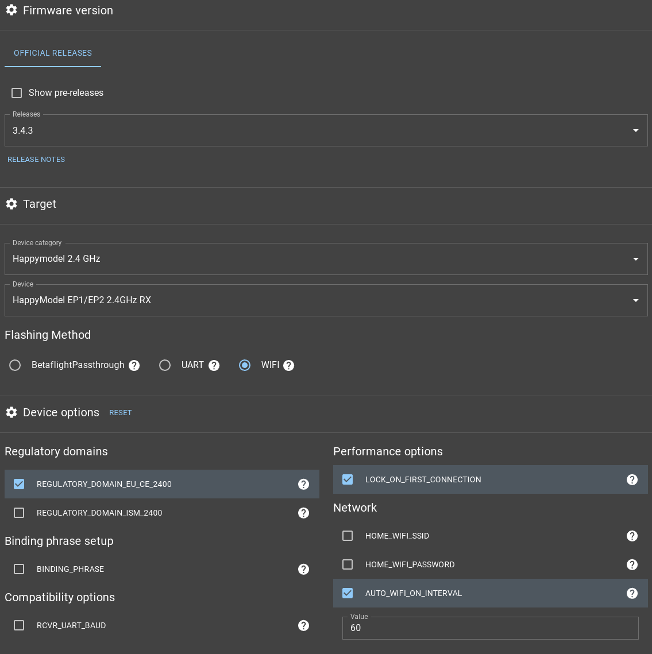Open help for BINDING_PHRASE option

(304, 570)
